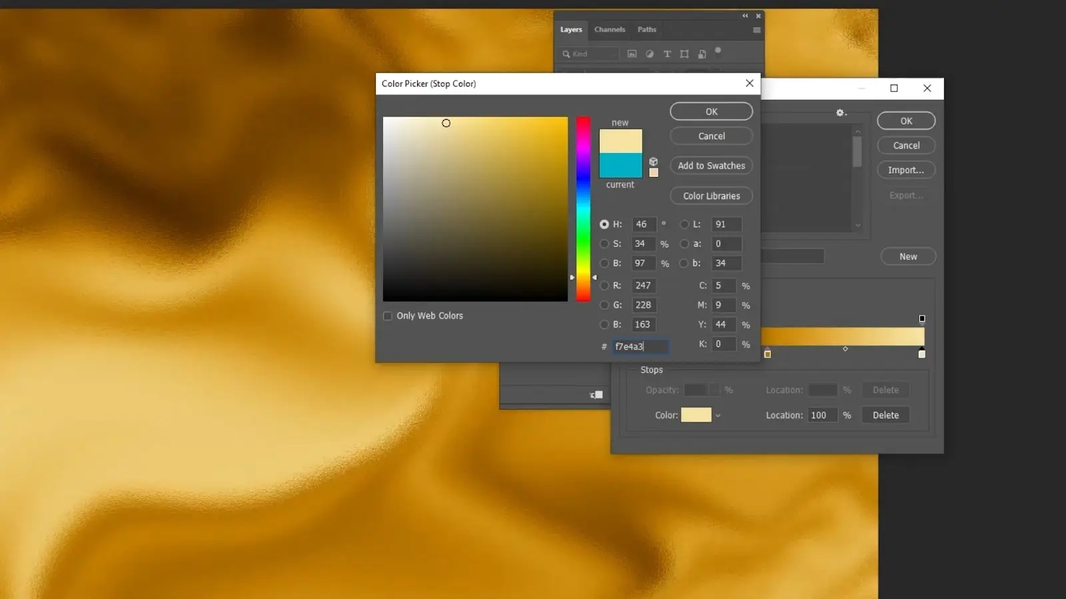Click Cancel in the Gradient Editor window
This screenshot has height=599, width=1066.
(906, 145)
